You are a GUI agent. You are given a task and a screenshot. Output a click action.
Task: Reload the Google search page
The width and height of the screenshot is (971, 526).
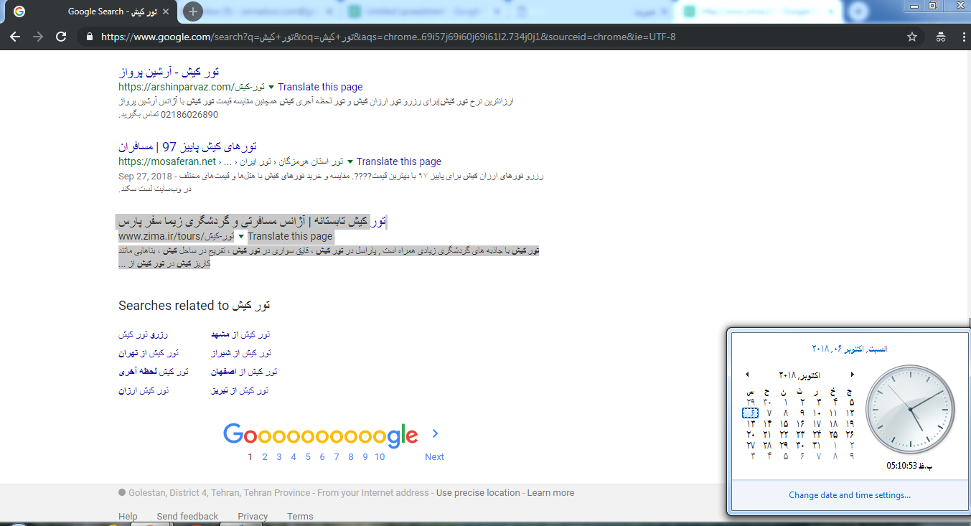(x=61, y=37)
